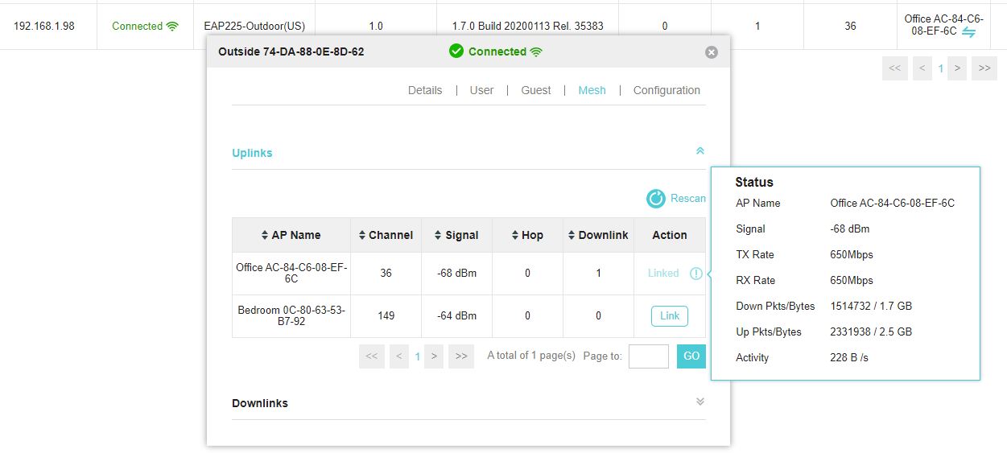Switch to the Configuration tab
Viewport: 1007px width, 453px height.
[x=667, y=90]
